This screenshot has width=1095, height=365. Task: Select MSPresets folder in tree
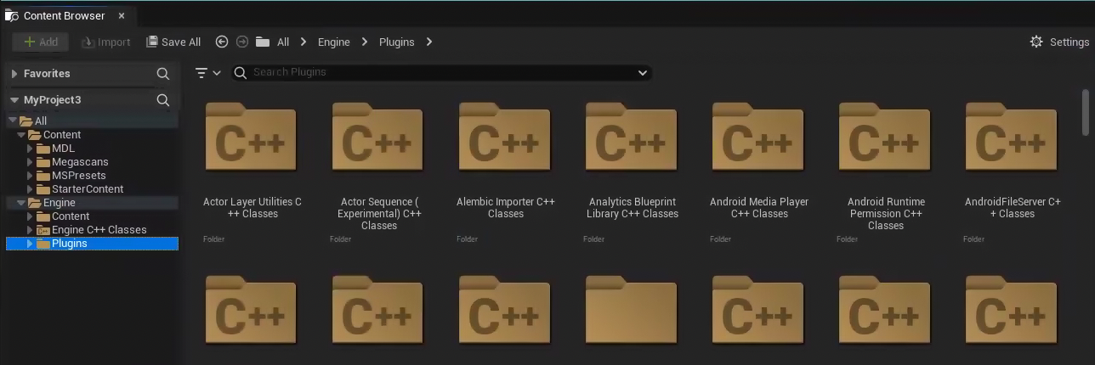79,176
